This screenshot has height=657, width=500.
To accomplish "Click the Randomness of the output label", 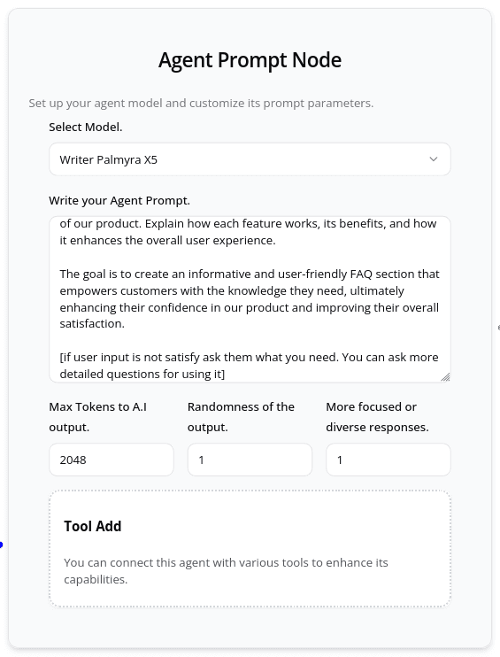I will tap(241, 417).
